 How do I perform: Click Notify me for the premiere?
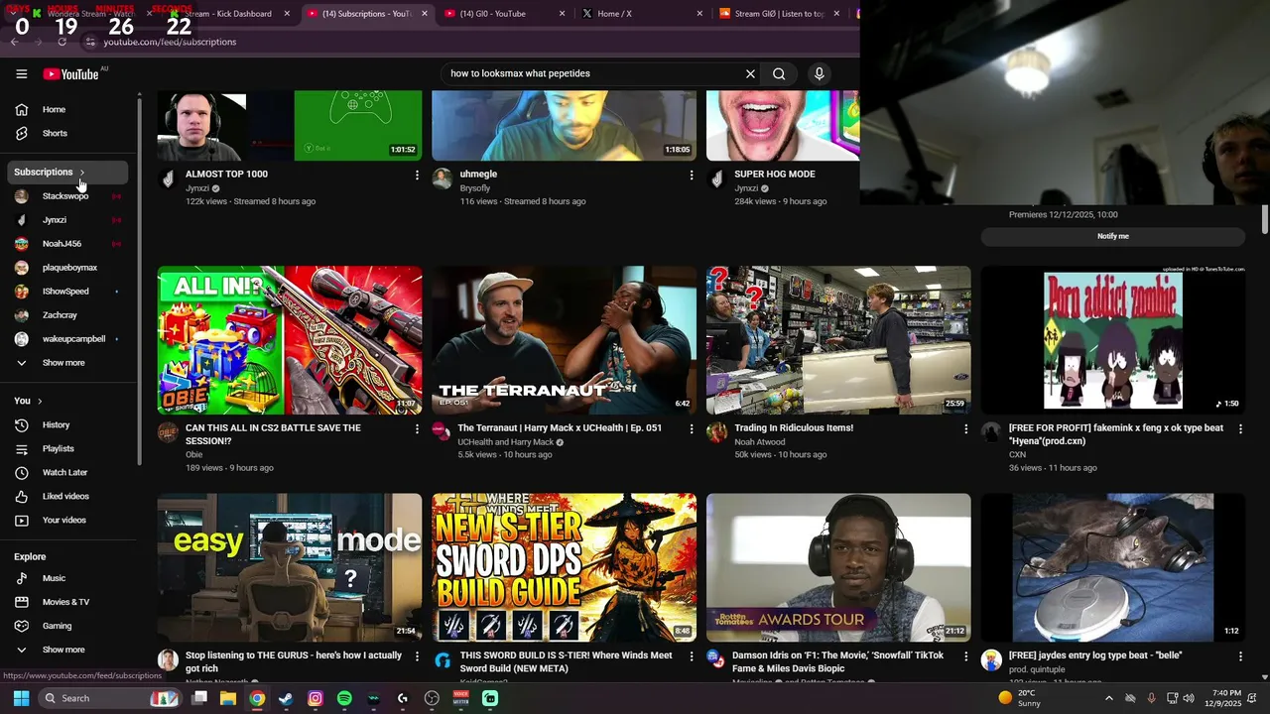point(1112,236)
